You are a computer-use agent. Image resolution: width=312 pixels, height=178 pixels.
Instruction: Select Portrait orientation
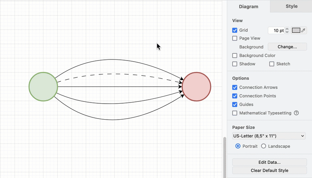click(238, 146)
